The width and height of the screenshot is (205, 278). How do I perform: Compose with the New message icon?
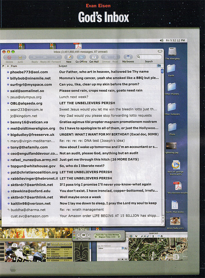tap(69, 57)
